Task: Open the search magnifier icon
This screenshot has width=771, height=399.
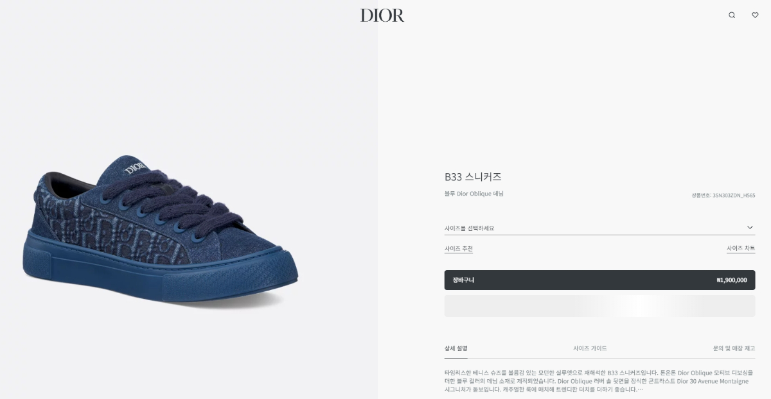Action: tap(732, 15)
